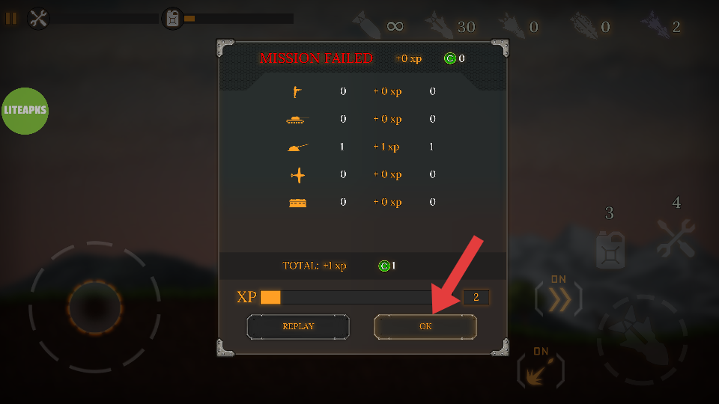
Task: Click the XP progress bar
Action: (x=346, y=297)
